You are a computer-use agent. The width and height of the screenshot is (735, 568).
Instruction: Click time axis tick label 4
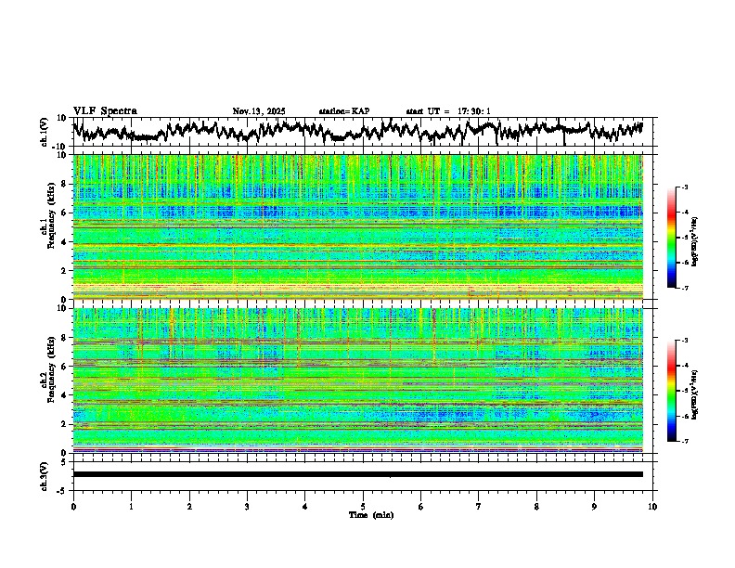(305, 507)
